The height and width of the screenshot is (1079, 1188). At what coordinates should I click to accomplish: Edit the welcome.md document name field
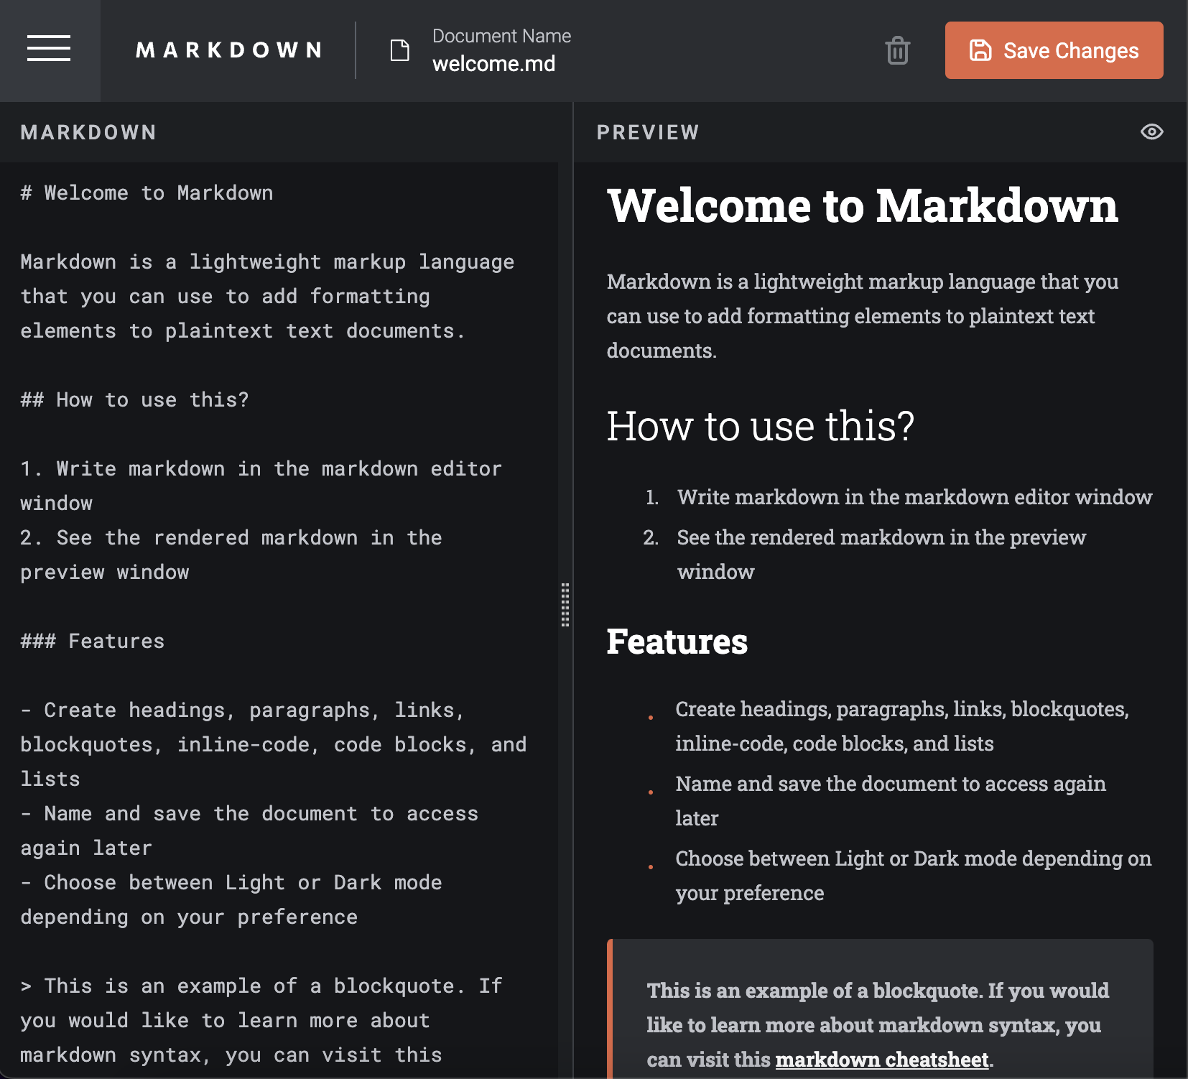click(x=493, y=64)
